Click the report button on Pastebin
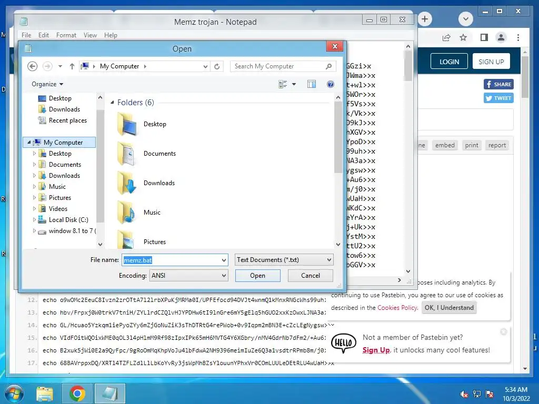The width and height of the screenshot is (539, 404). tap(497, 145)
